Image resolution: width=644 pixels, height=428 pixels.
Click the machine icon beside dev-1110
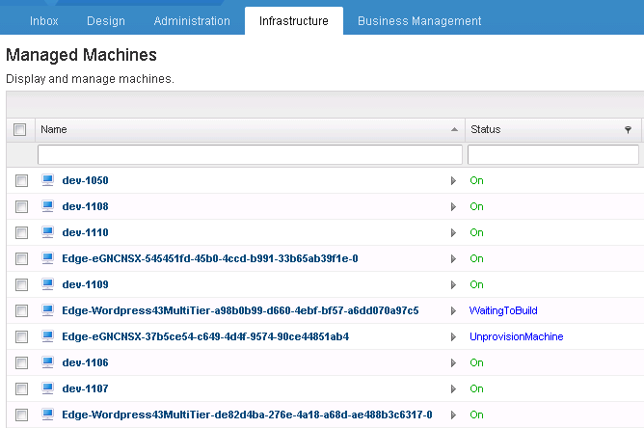[x=47, y=232]
